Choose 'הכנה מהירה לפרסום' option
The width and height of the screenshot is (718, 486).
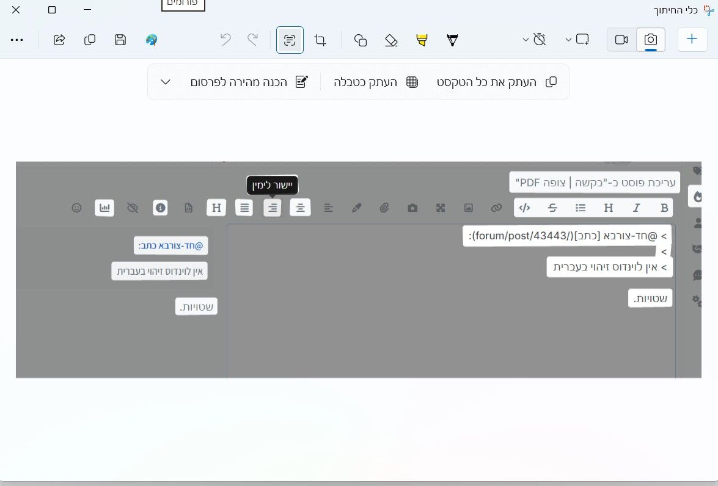pyautogui.click(x=249, y=82)
